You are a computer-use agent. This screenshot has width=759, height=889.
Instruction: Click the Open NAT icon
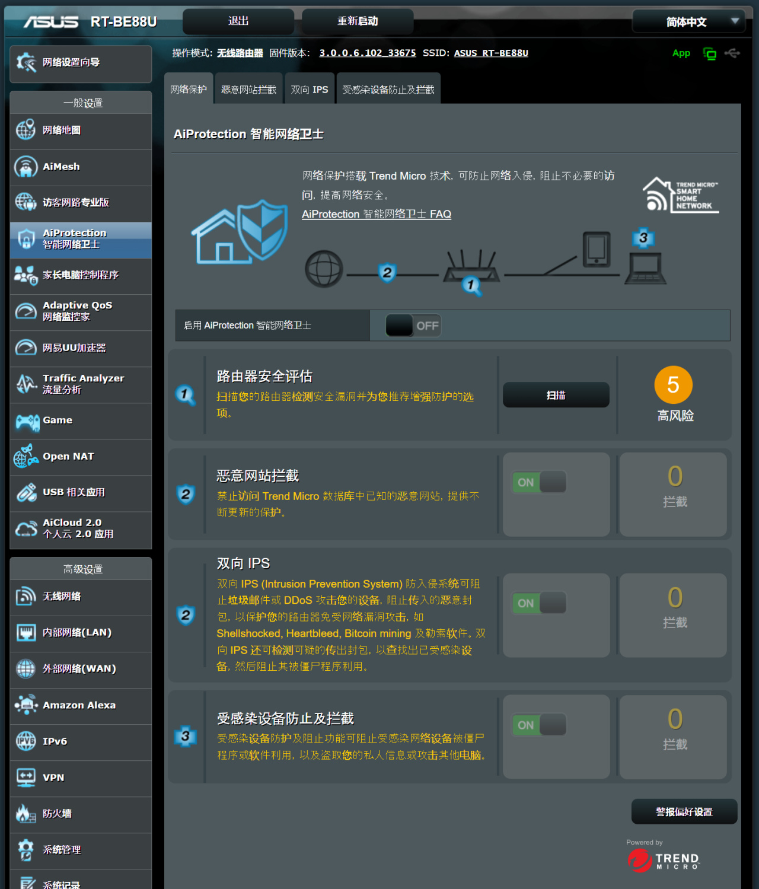25,456
